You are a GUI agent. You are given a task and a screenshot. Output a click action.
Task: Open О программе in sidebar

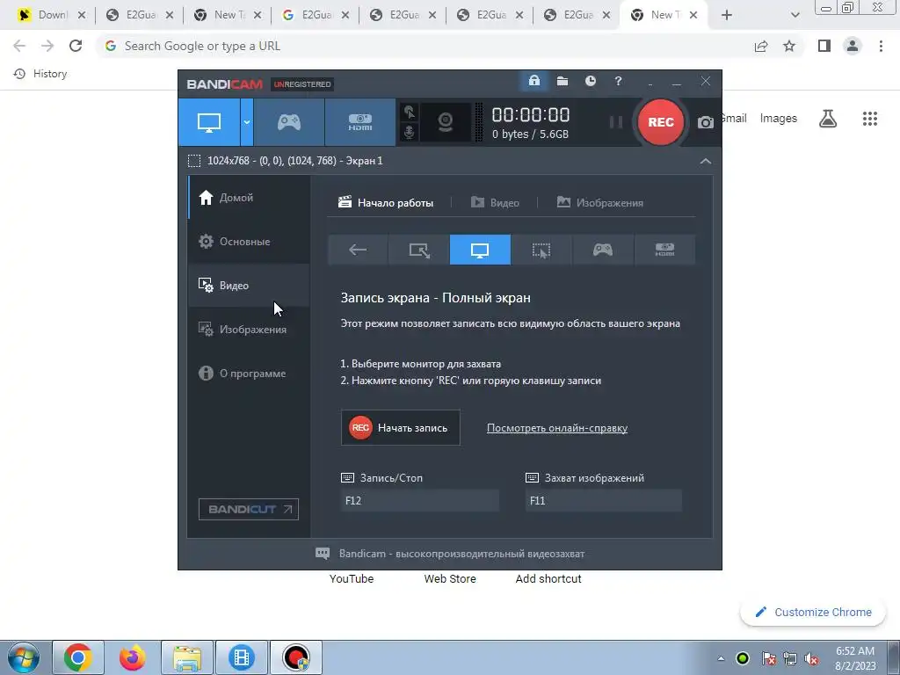click(x=249, y=373)
